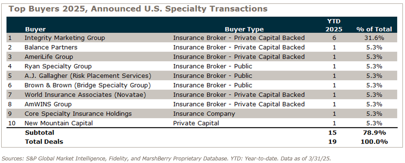Select A.J. Gallagher (Risk Placement Services)
Screen dimensions: 405x163
88,76
